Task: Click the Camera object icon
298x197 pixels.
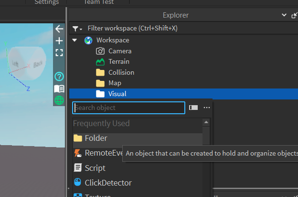Action: pyautogui.click(x=100, y=51)
